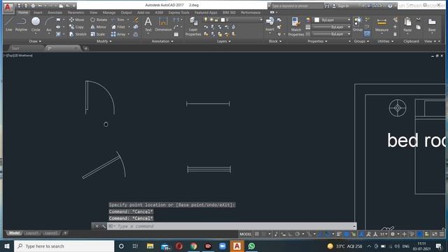Expand the Modify panel
The height and width of the screenshot is (252, 448).
click(x=104, y=41)
